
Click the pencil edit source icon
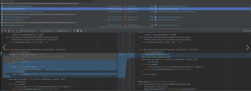click(x=9, y=31)
